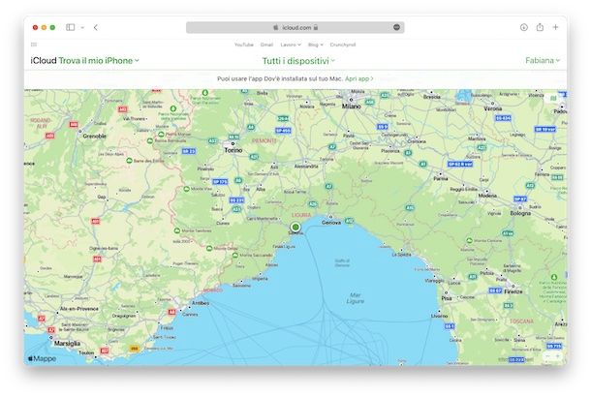Click the Mar Ligure sea label
Screen dimensions: 591x397
[x=355, y=298]
